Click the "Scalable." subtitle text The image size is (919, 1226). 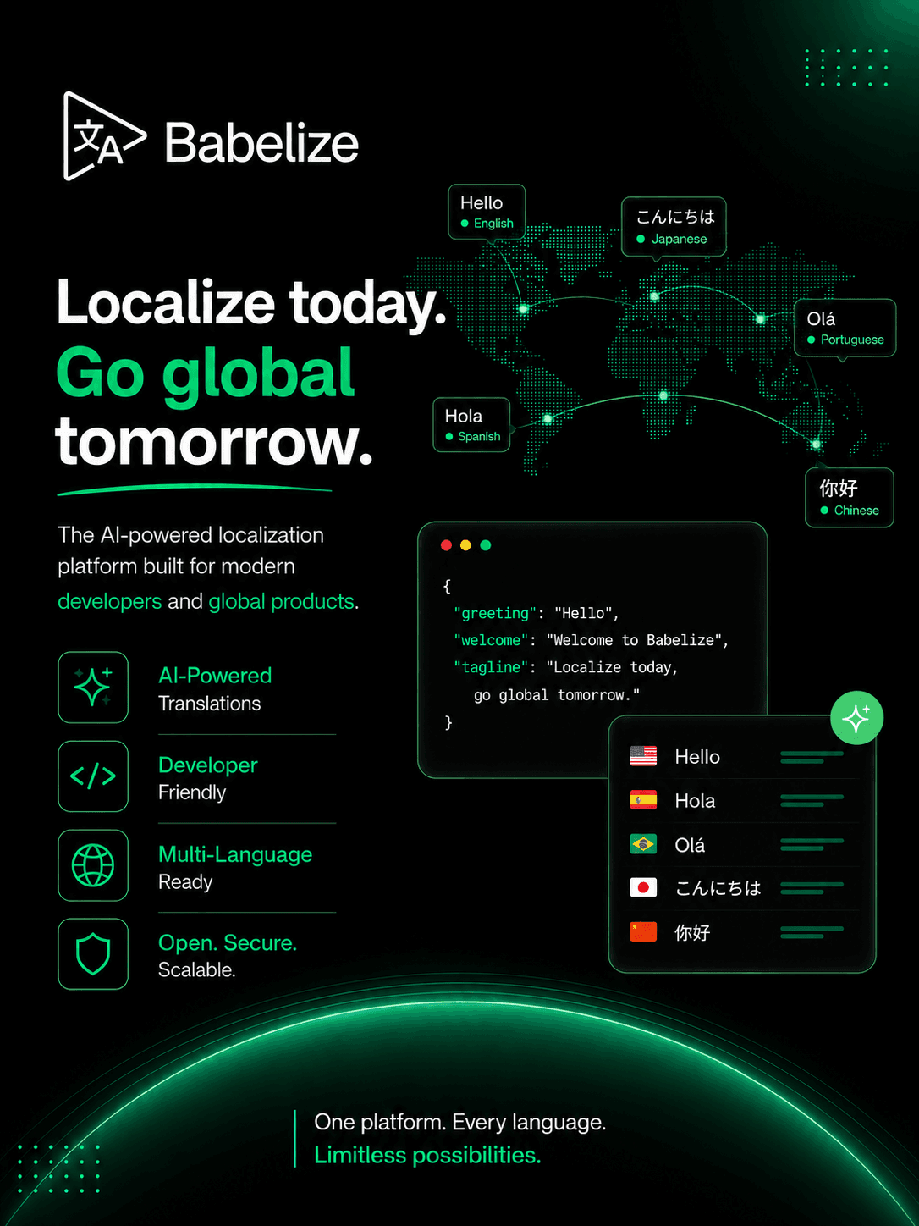pos(196,970)
